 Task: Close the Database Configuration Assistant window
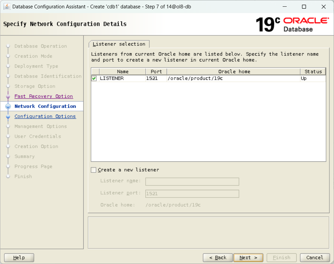point(324,7)
